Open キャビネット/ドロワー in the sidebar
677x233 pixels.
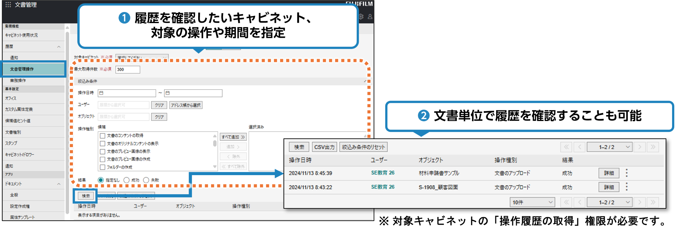point(33,155)
